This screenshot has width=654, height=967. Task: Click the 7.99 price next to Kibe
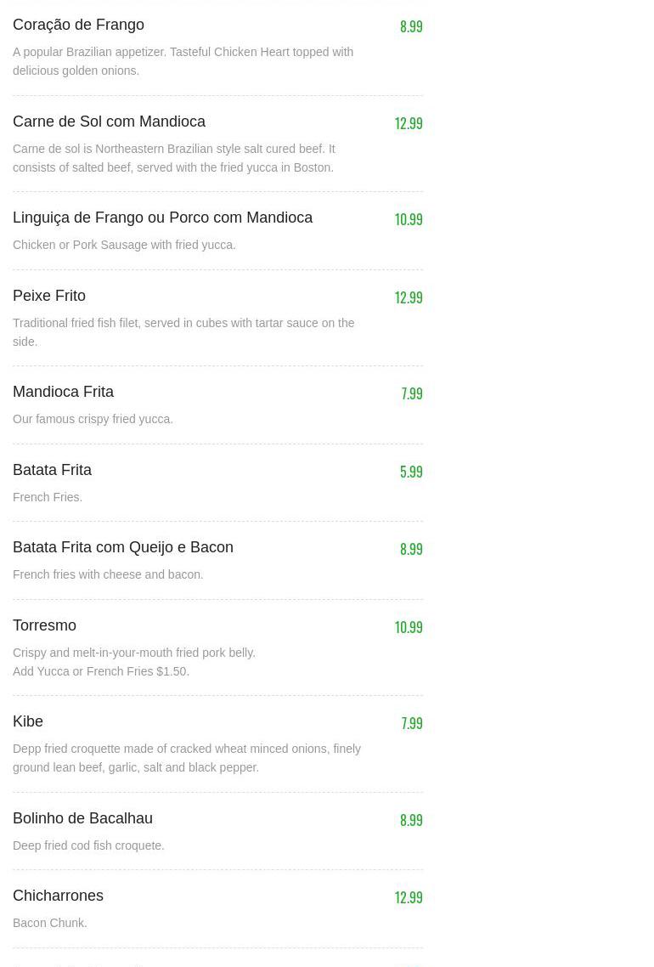point(412,723)
